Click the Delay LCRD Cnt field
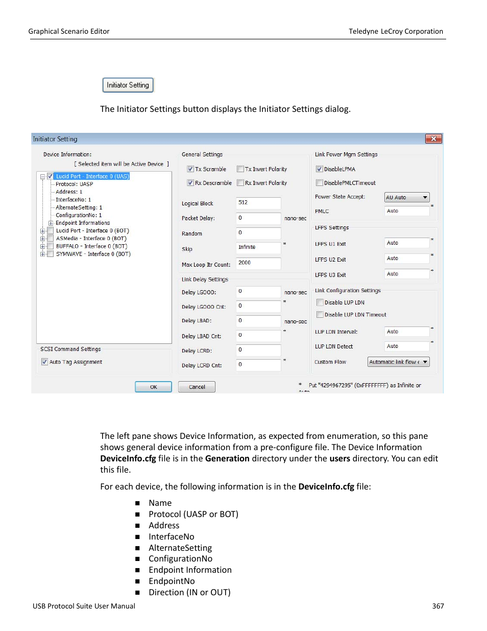This screenshot has width=487, height=631. 258,365
